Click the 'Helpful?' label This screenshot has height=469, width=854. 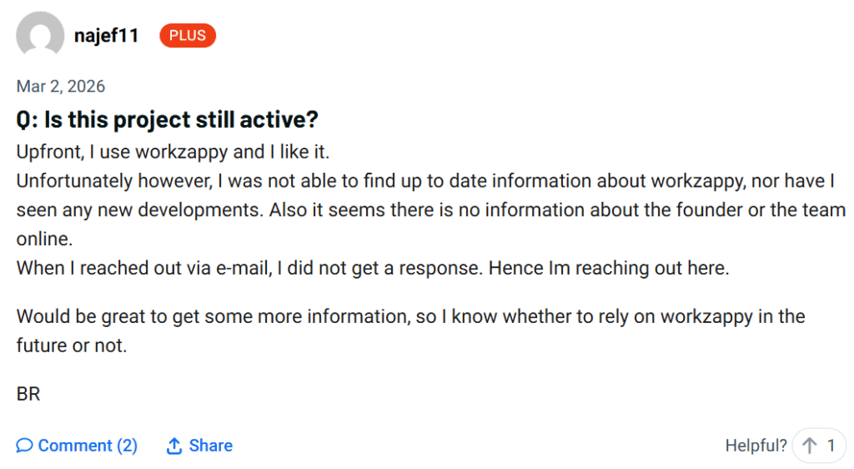coord(756,446)
